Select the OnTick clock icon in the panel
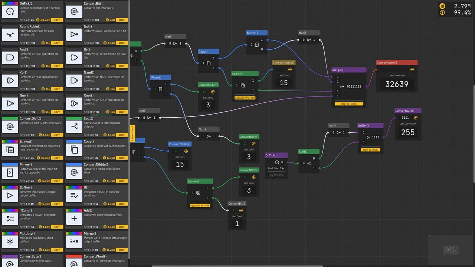 (10, 11)
